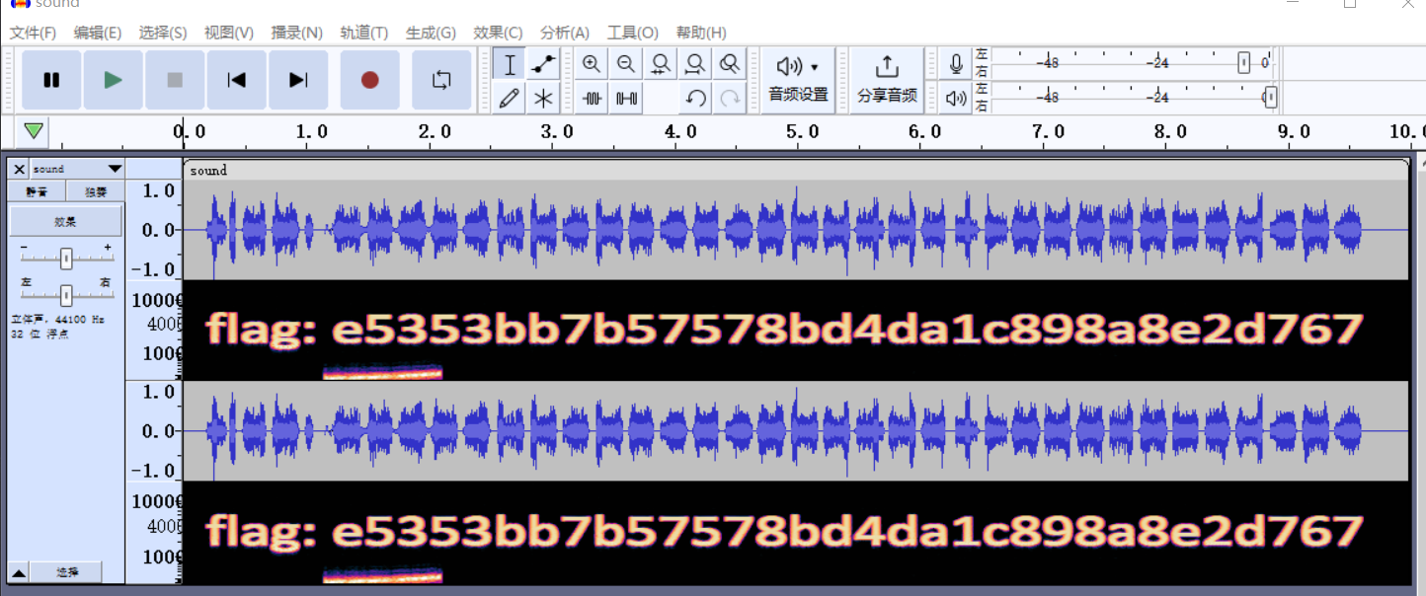Click the 选择 select track button
1426x596 pixels.
click(x=67, y=572)
